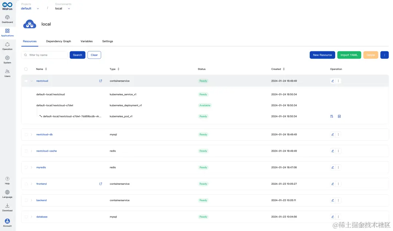393x231 pixels.
Task: Open the Walrus logo home
Action: click(7, 6)
